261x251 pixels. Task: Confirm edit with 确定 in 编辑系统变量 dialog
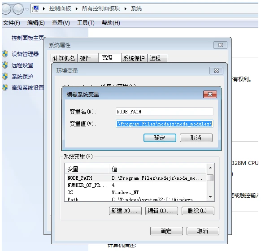pos(160,138)
